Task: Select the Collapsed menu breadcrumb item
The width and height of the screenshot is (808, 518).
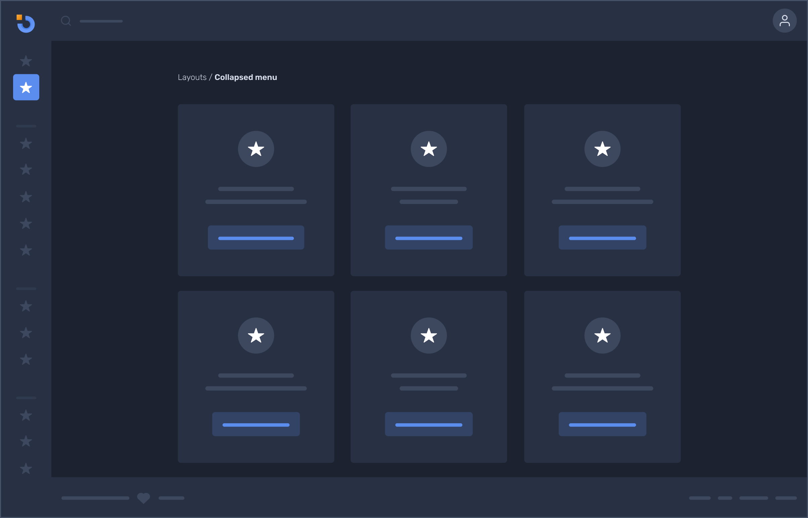Action: pos(245,77)
